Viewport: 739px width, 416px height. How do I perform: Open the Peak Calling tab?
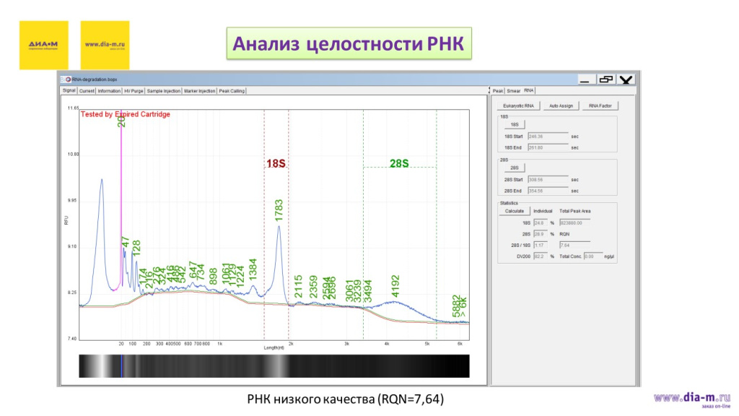coord(232,90)
